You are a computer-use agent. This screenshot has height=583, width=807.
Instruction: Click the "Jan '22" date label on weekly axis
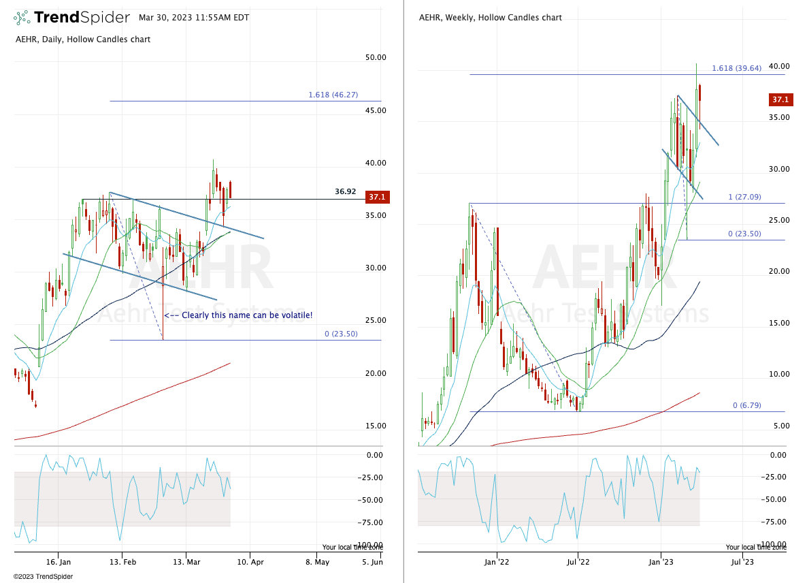click(497, 562)
